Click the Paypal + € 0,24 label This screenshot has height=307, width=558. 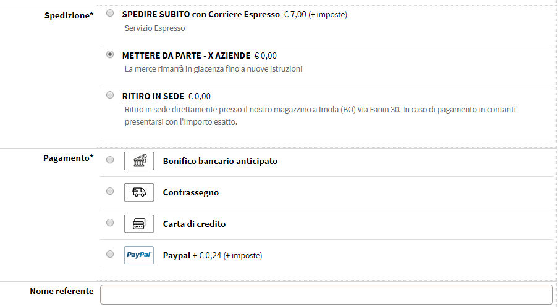[x=213, y=256]
